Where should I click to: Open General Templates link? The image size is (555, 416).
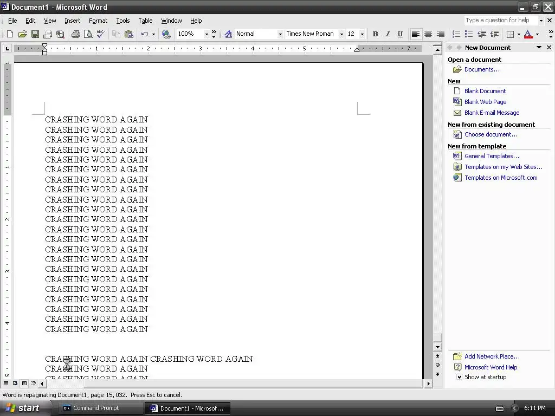[492, 156]
